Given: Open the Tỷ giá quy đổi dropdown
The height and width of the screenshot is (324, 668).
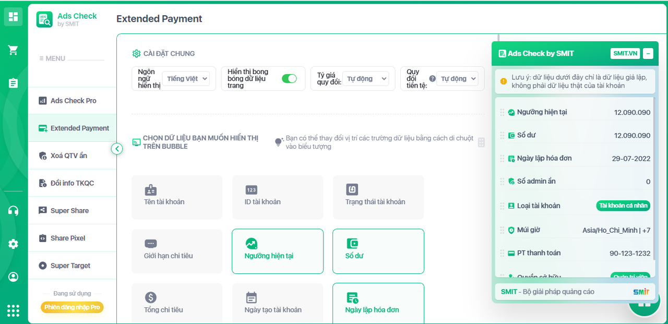Looking at the screenshot, I should pyautogui.click(x=366, y=79).
